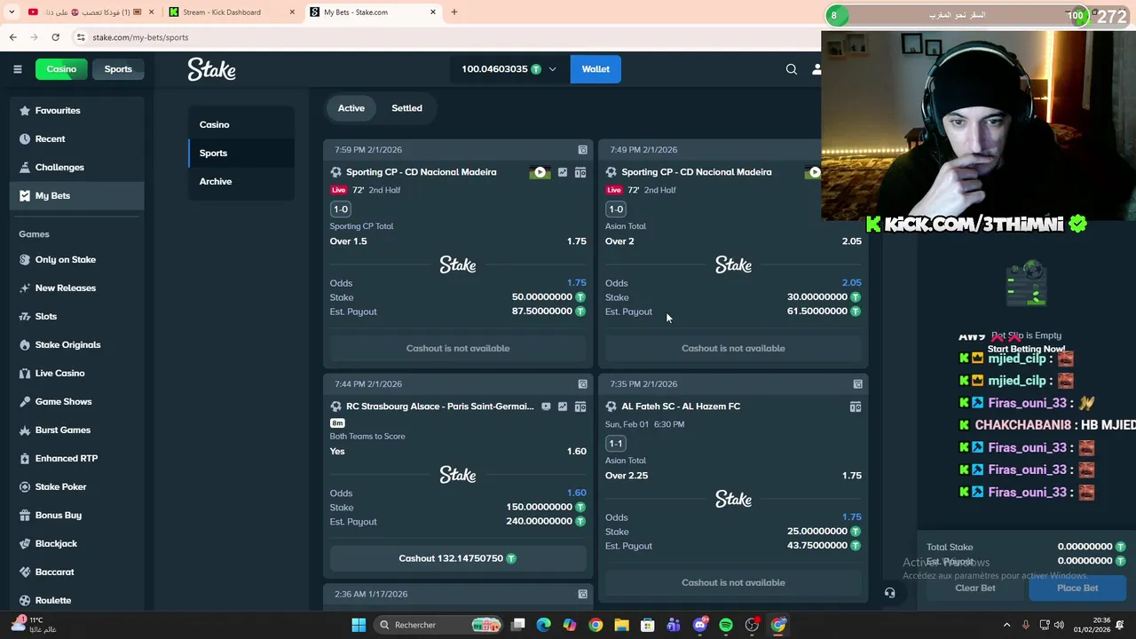Open a new browser tab
Image resolution: width=1136 pixels, height=639 pixels.
[454, 12]
